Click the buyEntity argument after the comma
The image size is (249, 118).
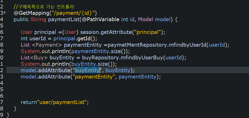point(118,70)
